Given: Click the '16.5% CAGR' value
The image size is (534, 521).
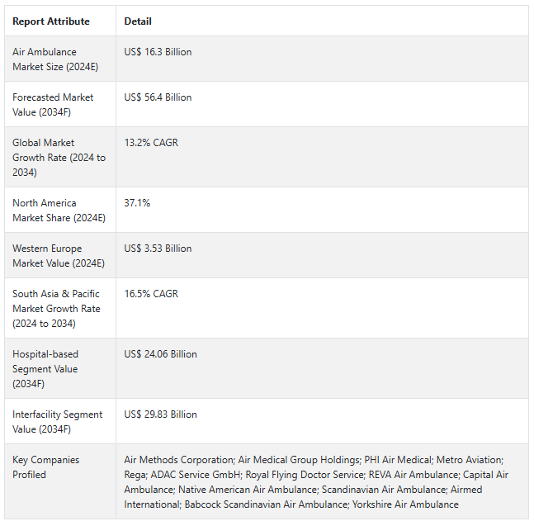Looking at the screenshot, I should [151, 294].
